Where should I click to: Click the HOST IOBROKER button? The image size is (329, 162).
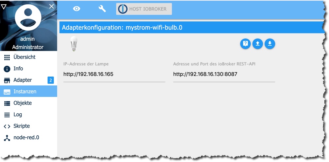click(x=144, y=9)
